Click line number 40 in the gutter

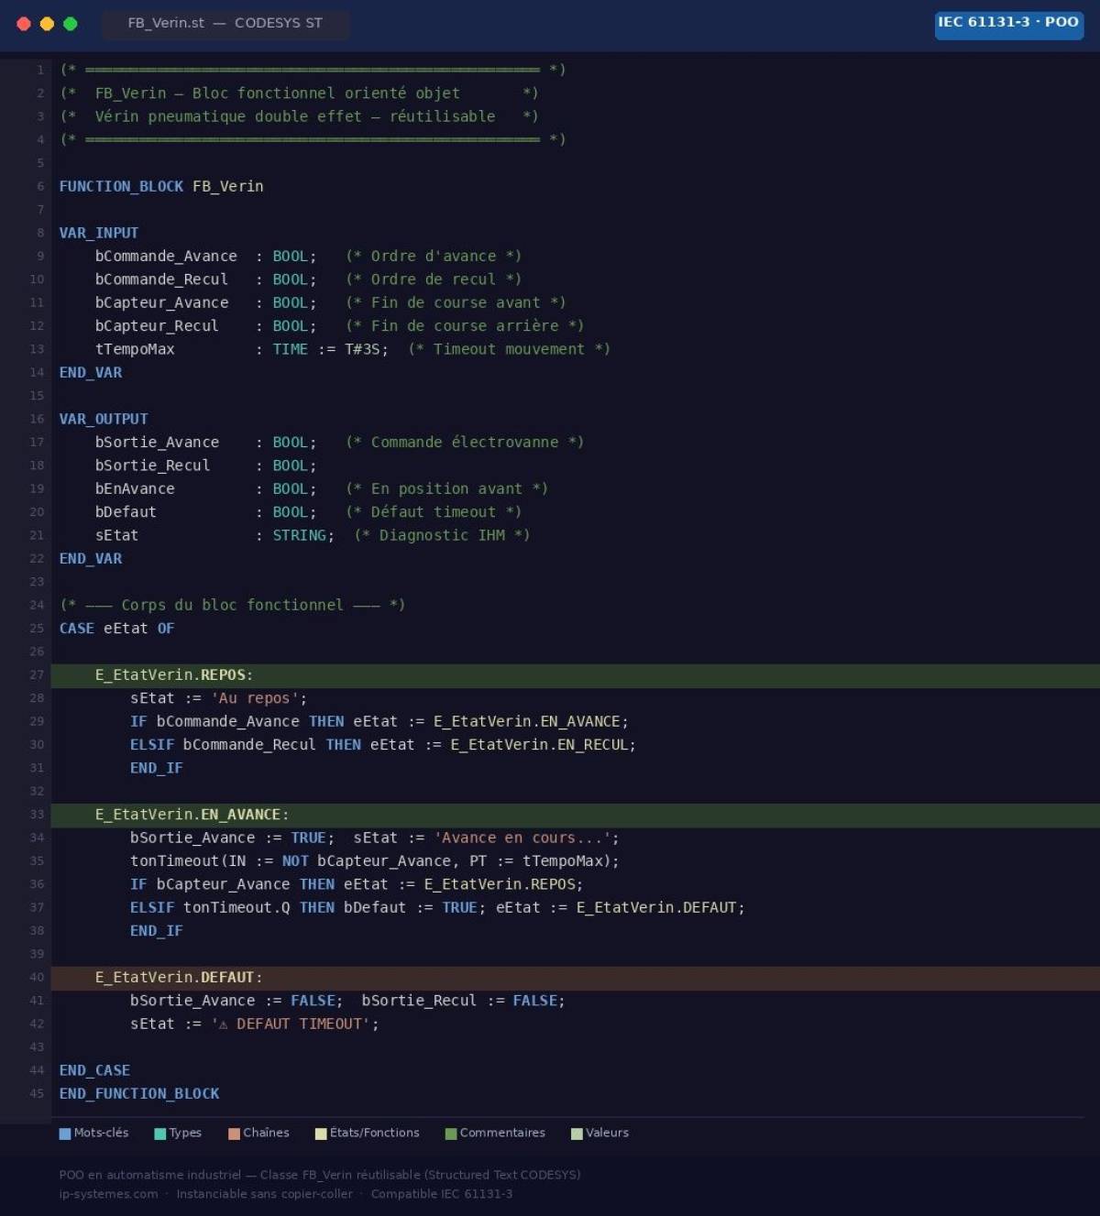pos(37,978)
